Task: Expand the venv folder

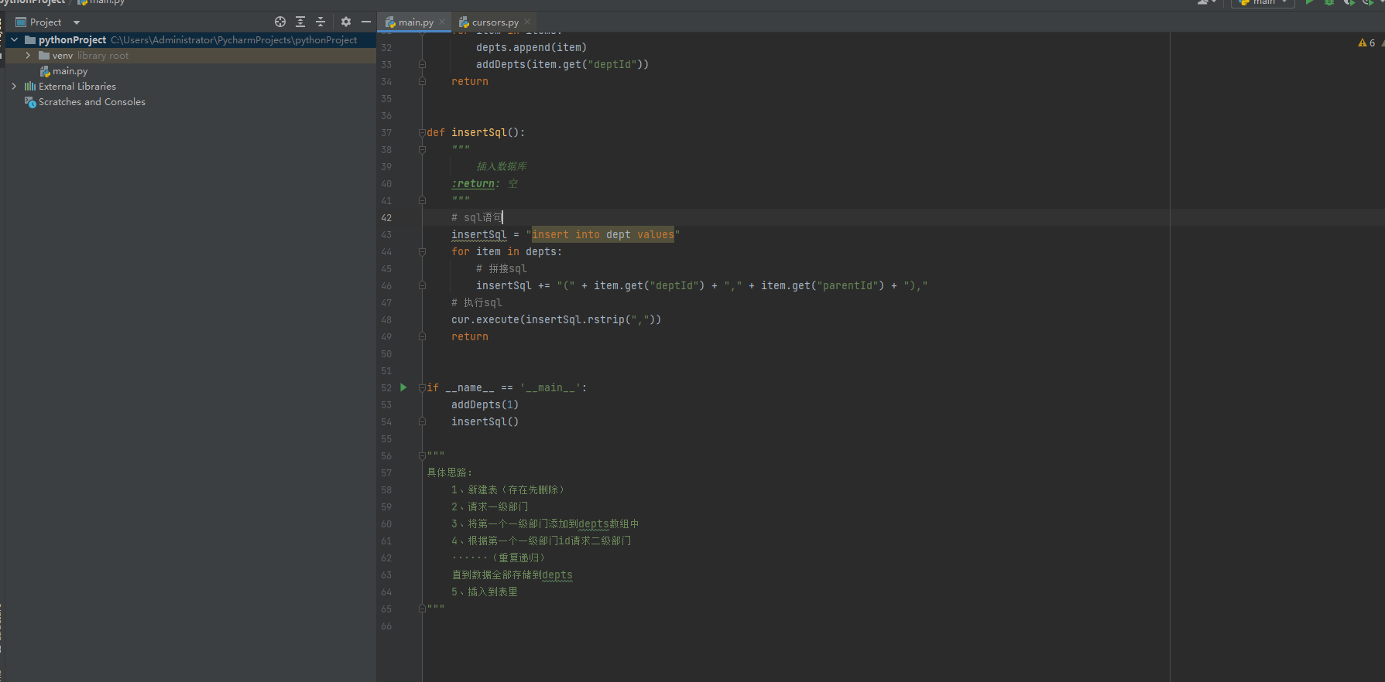Action: 29,56
